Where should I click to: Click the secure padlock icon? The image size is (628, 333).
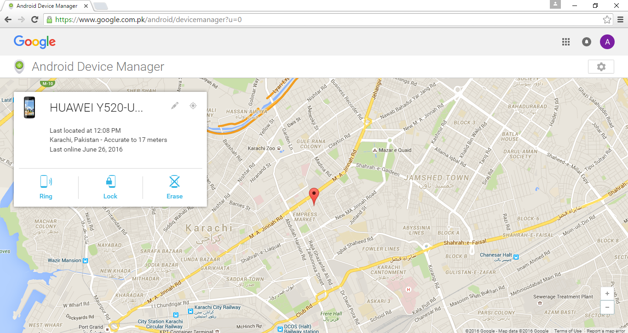(49, 20)
